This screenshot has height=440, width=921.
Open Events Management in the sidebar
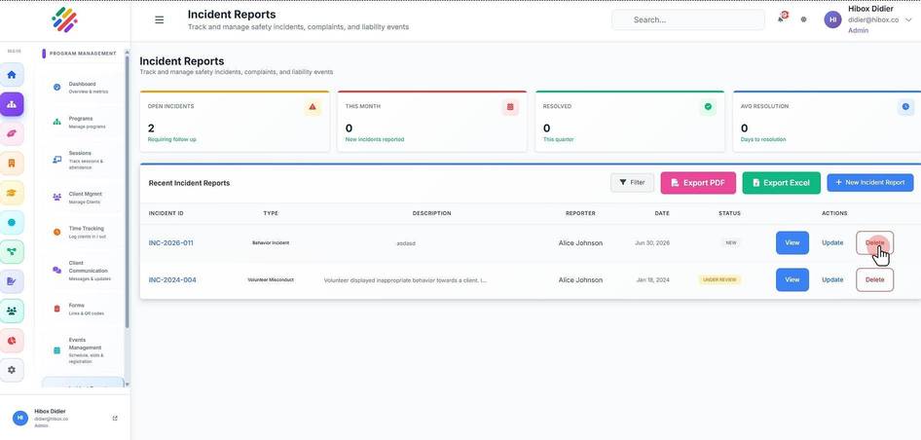pos(82,350)
